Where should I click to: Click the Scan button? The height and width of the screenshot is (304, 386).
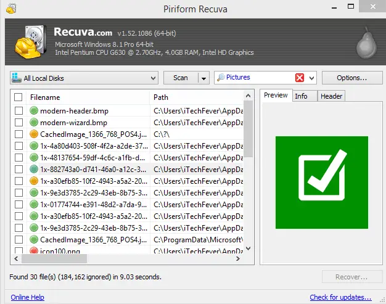[x=181, y=78]
